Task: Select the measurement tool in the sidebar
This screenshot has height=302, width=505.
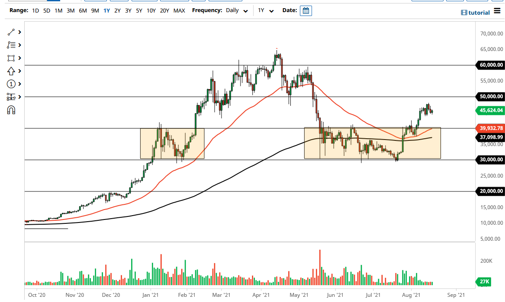Action: (11, 97)
